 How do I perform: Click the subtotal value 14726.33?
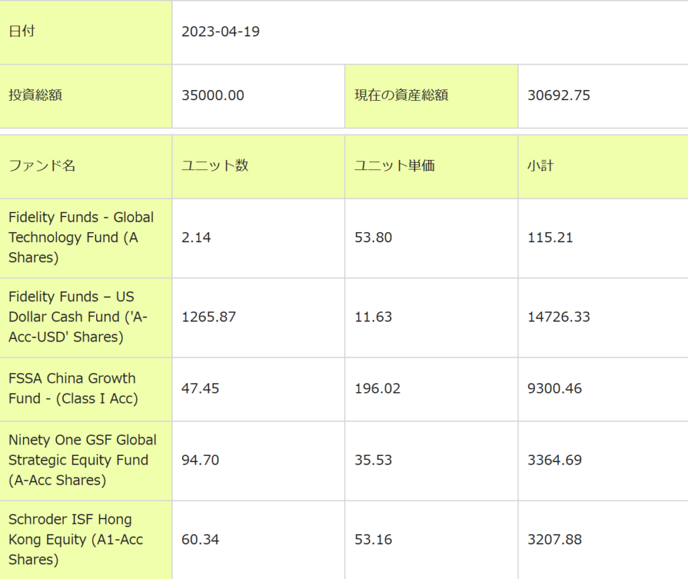point(559,317)
